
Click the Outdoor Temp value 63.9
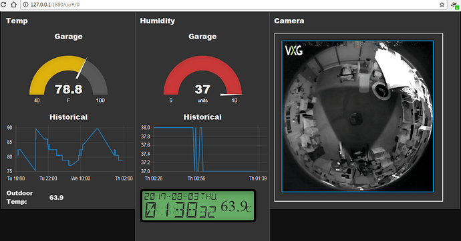click(x=56, y=198)
